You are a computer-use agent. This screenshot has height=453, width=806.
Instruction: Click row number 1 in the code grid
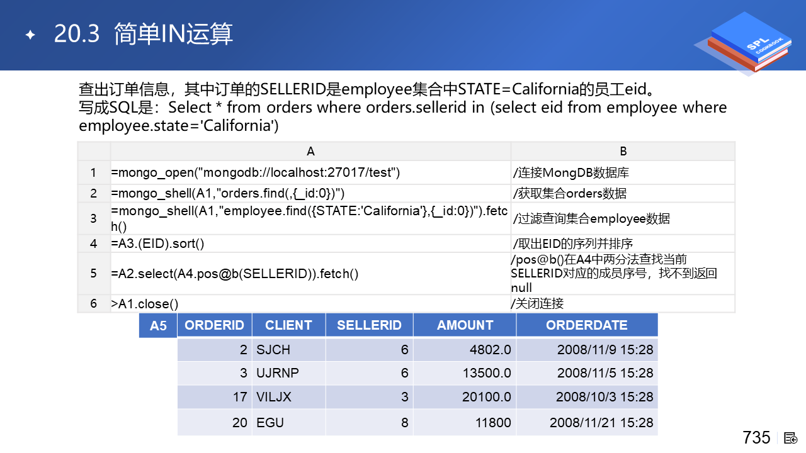coord(94,172)
